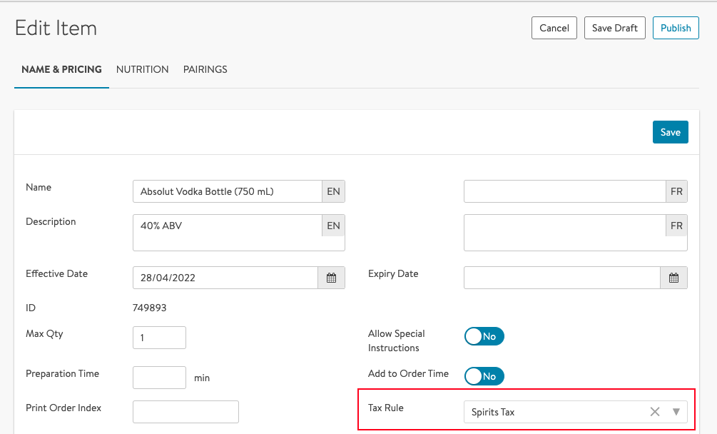Click the English Description text area
This screenshot has height=434, width=717.
coord(227,233)
